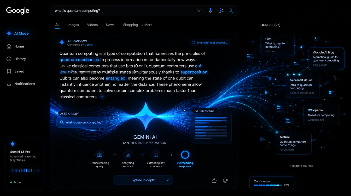This screenshot has height=196, width=351.
Task: Open History clock icon in sidebar
Action: [9, 59]
